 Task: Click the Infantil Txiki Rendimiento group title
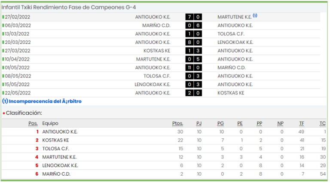(x=69, y=7)
